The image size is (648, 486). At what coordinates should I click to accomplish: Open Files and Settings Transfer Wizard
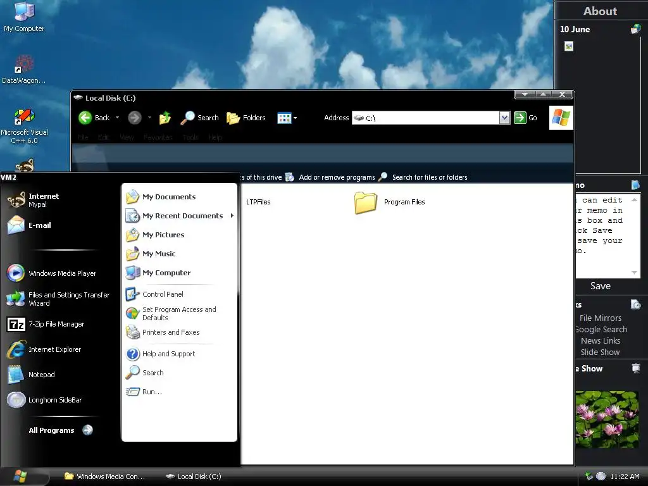pos(58,299)
